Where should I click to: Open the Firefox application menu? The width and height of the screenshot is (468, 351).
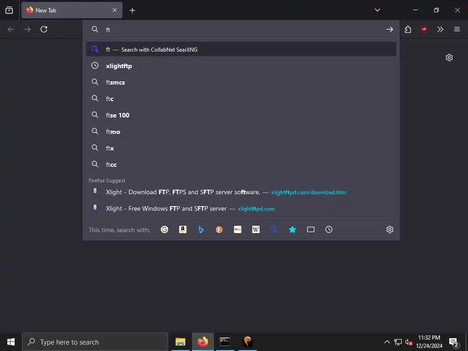point(457,29)
